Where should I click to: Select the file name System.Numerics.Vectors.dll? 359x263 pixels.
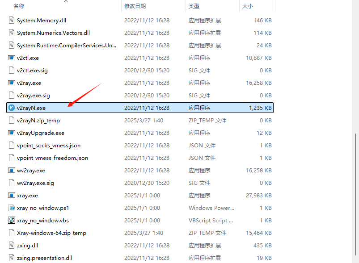pos(53,33)
